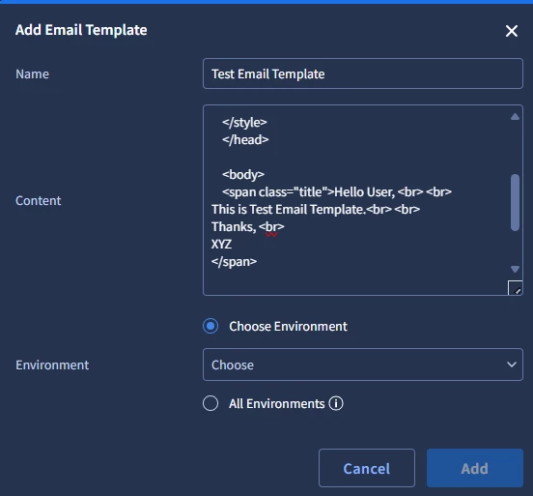
Task: Place cursor on the XYZ line in Content
Action: 221,244
